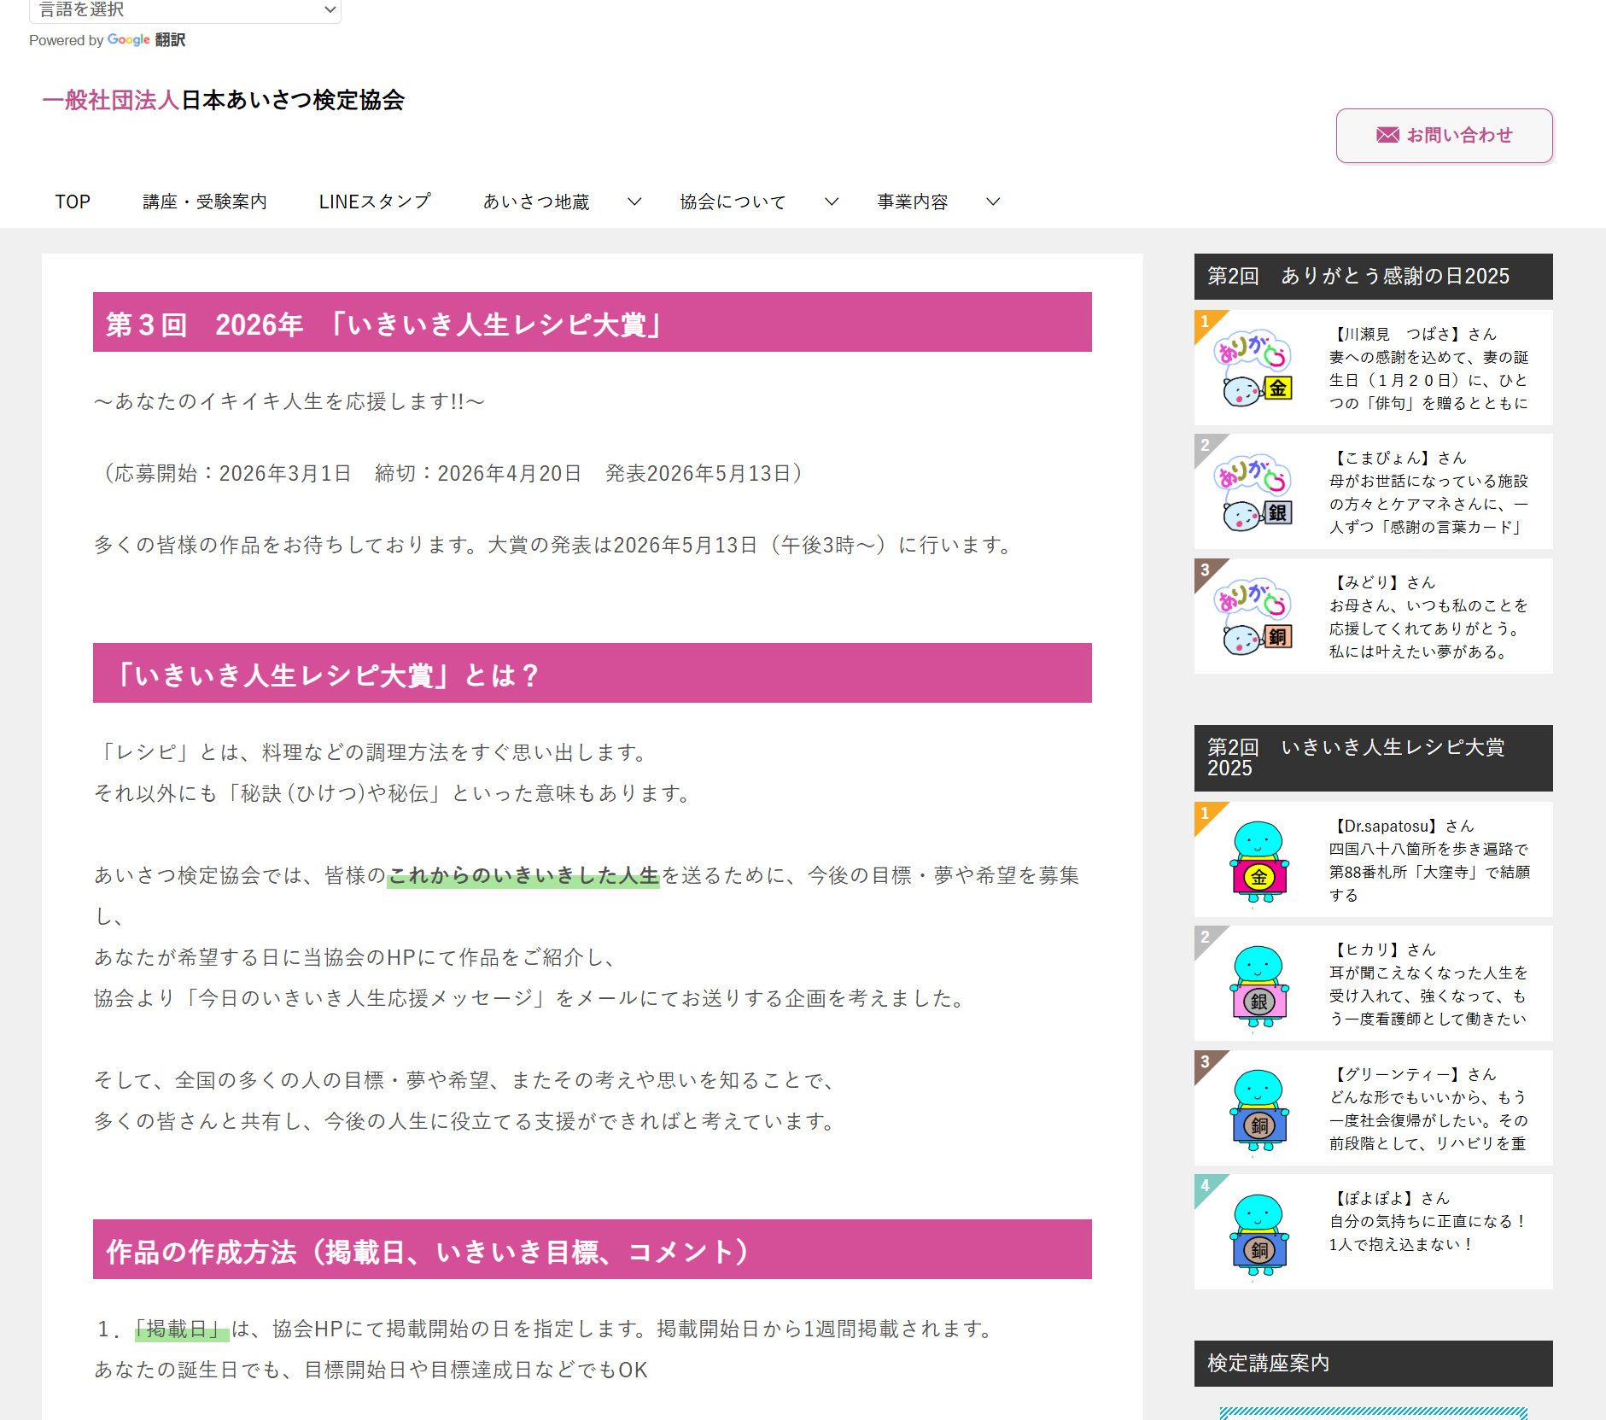Click the envelope icon in お問い合わせ button
The width and height of the screenshot is (1606, 1420).
pos(1387,135)
